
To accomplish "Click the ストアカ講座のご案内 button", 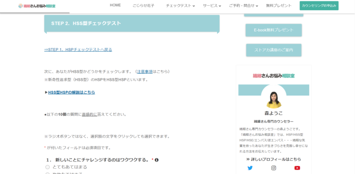I will (274, 50).
